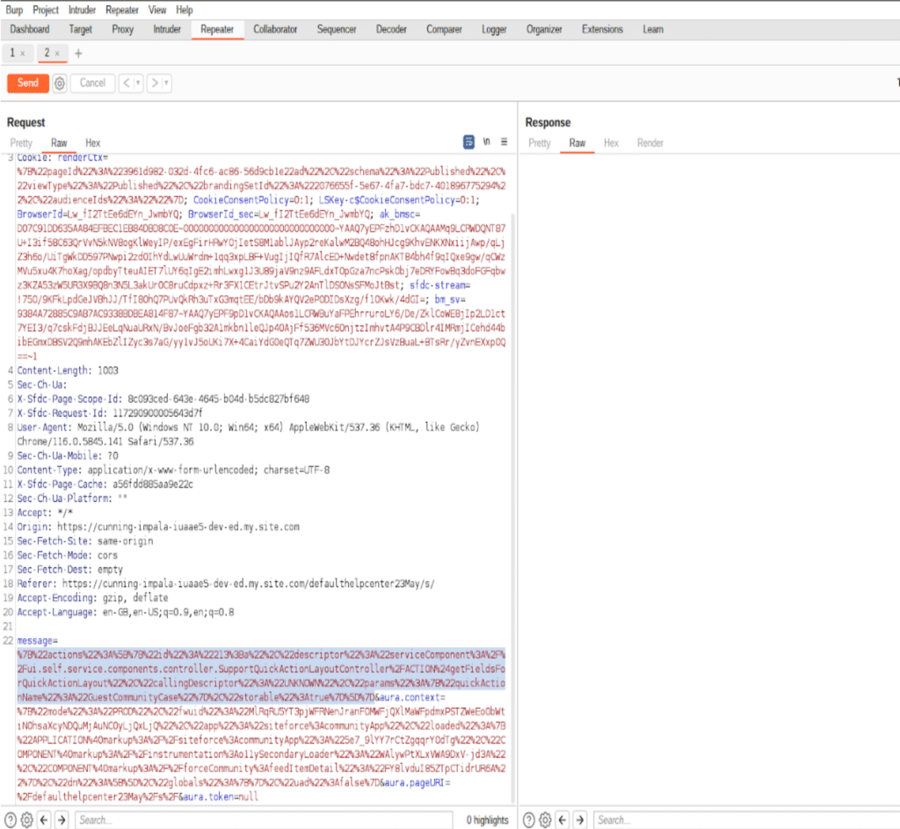Switch to the Decoder tab
The width and height of the screenshot is (900, 829).
coord(391,29)
